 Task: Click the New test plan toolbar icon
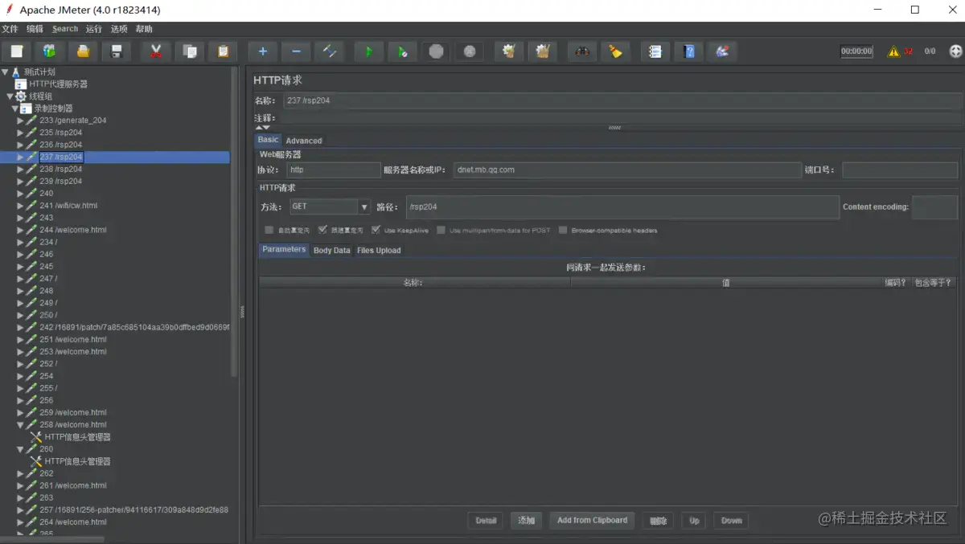(x=17, y=51)
